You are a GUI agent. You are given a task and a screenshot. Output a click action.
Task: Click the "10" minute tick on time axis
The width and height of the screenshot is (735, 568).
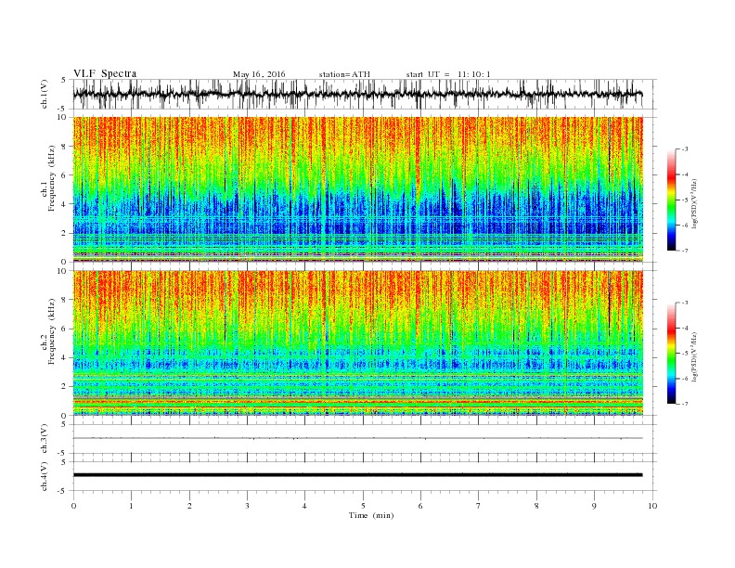652,506
